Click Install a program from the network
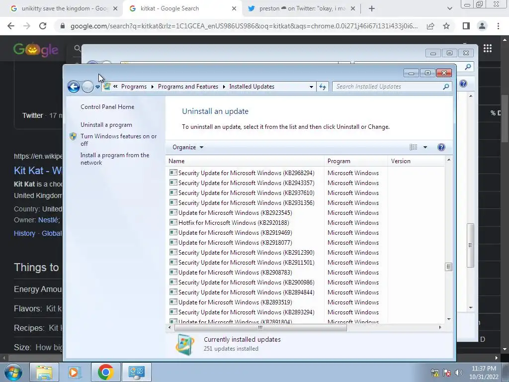This screenshot has height=382, width=509. tap(115, 159)
